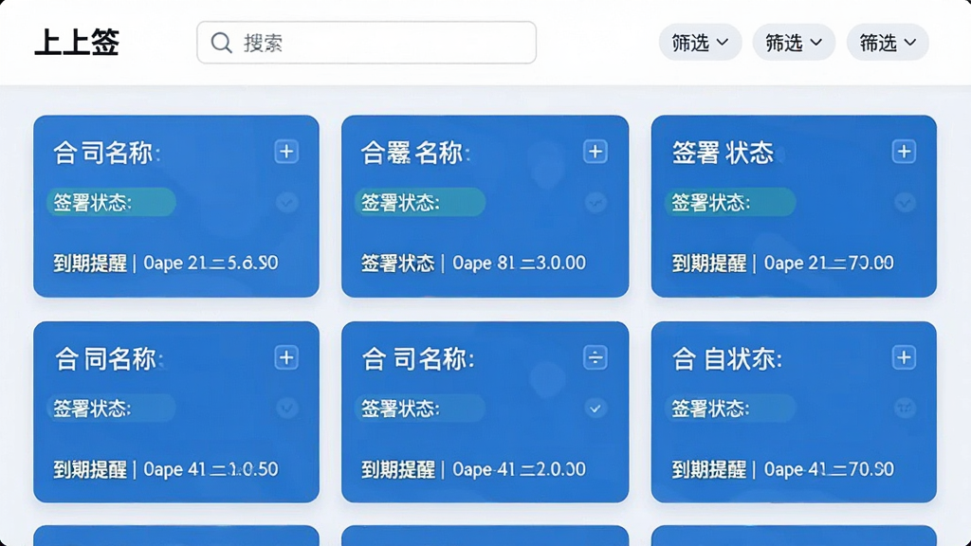The width and height of the screenshot is (971, 546).
Task: Toggle white check circle on card Oape 41 =2.0.00
Action: pyautogui.click(x=595, y=408)
